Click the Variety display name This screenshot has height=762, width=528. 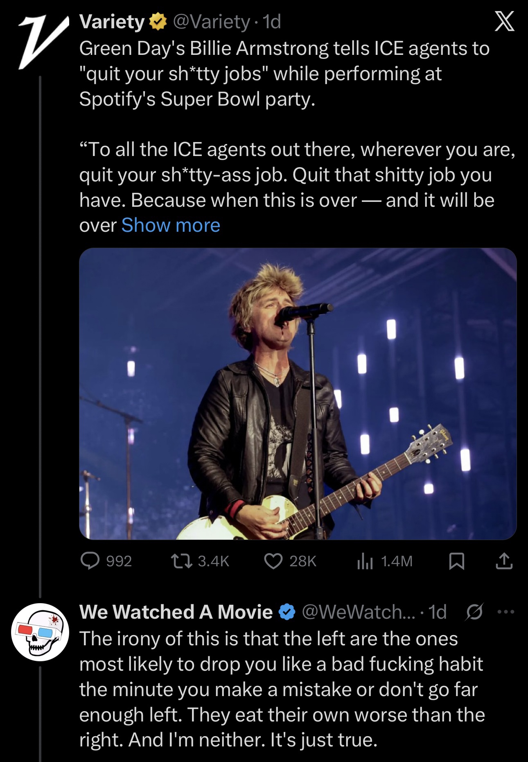112,22
